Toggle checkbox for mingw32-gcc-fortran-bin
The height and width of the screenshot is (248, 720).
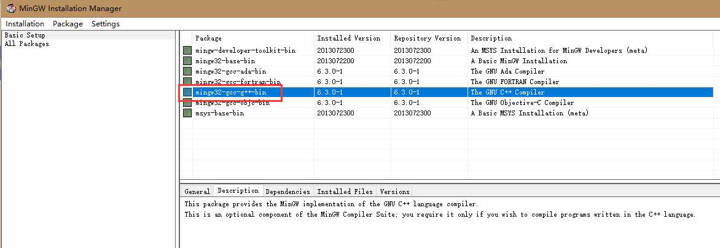click(187, 82)
